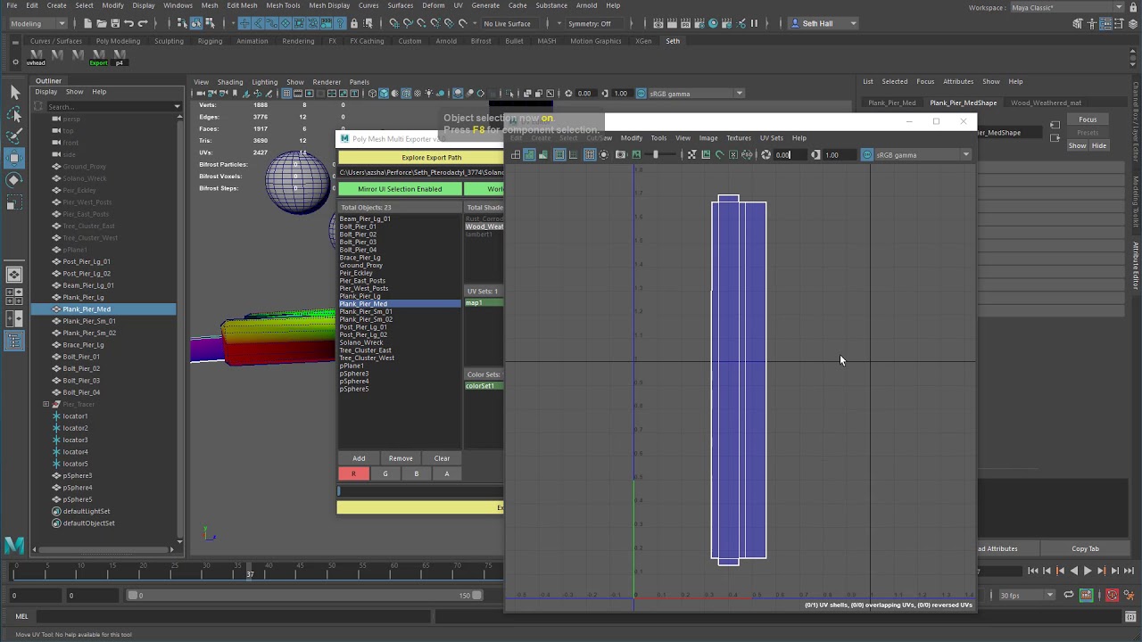Toggle the R color channel button
This screenshot has height=642, width=1142.
(x=353, y=473)
